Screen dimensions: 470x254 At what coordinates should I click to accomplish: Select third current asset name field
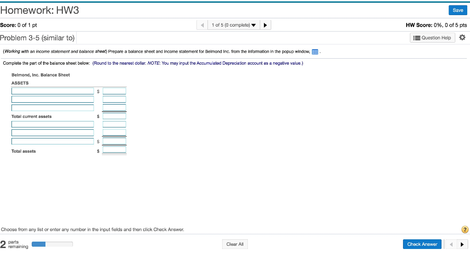pos(53,108)
